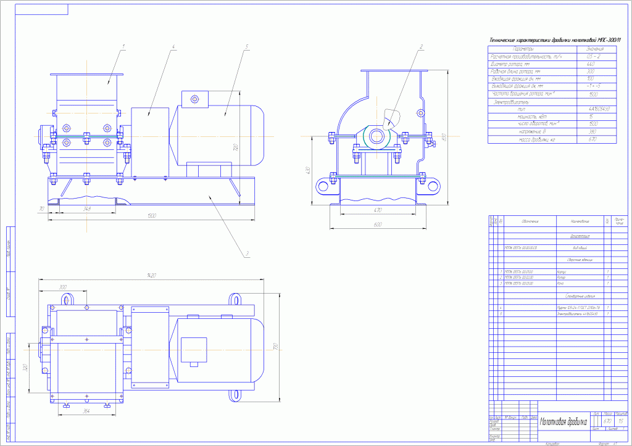This screenshot has width=632, height=446.
Task: Click the '348' dimension text
Action: (x=86, y=209)
